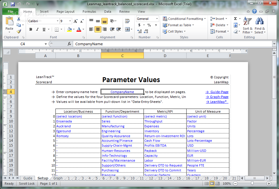The image size is (279, 189).
Task: Apply Comma Style format
Action: tap(156, 25)
